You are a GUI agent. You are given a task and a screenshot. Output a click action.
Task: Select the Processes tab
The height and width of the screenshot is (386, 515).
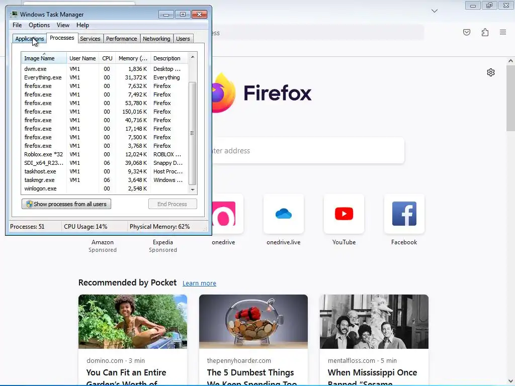pyautogui.click(x=62, y=38)
